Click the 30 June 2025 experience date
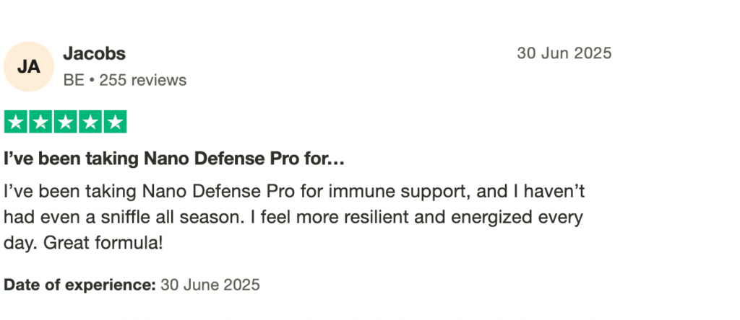The width and height of the screenshot is (740, 320). pos(210,285)
